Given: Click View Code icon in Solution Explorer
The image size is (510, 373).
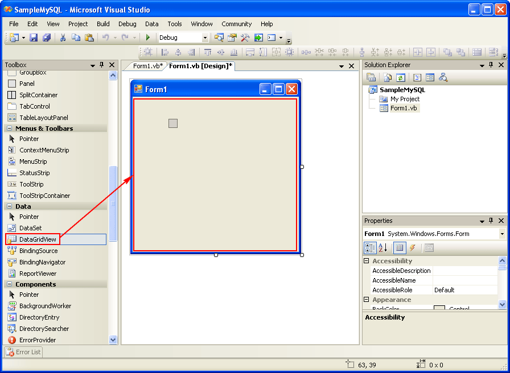Looking at the screenshot, I should coord(417,78).
